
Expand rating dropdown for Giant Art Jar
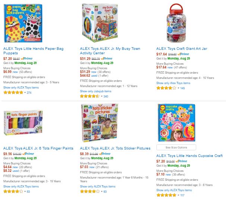tap(178, 88)
